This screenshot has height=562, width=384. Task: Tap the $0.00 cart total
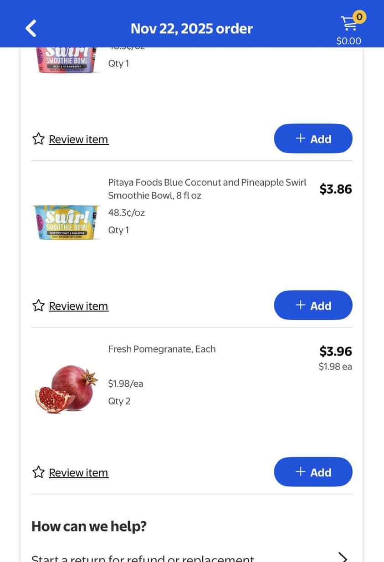tap(348, 41)
